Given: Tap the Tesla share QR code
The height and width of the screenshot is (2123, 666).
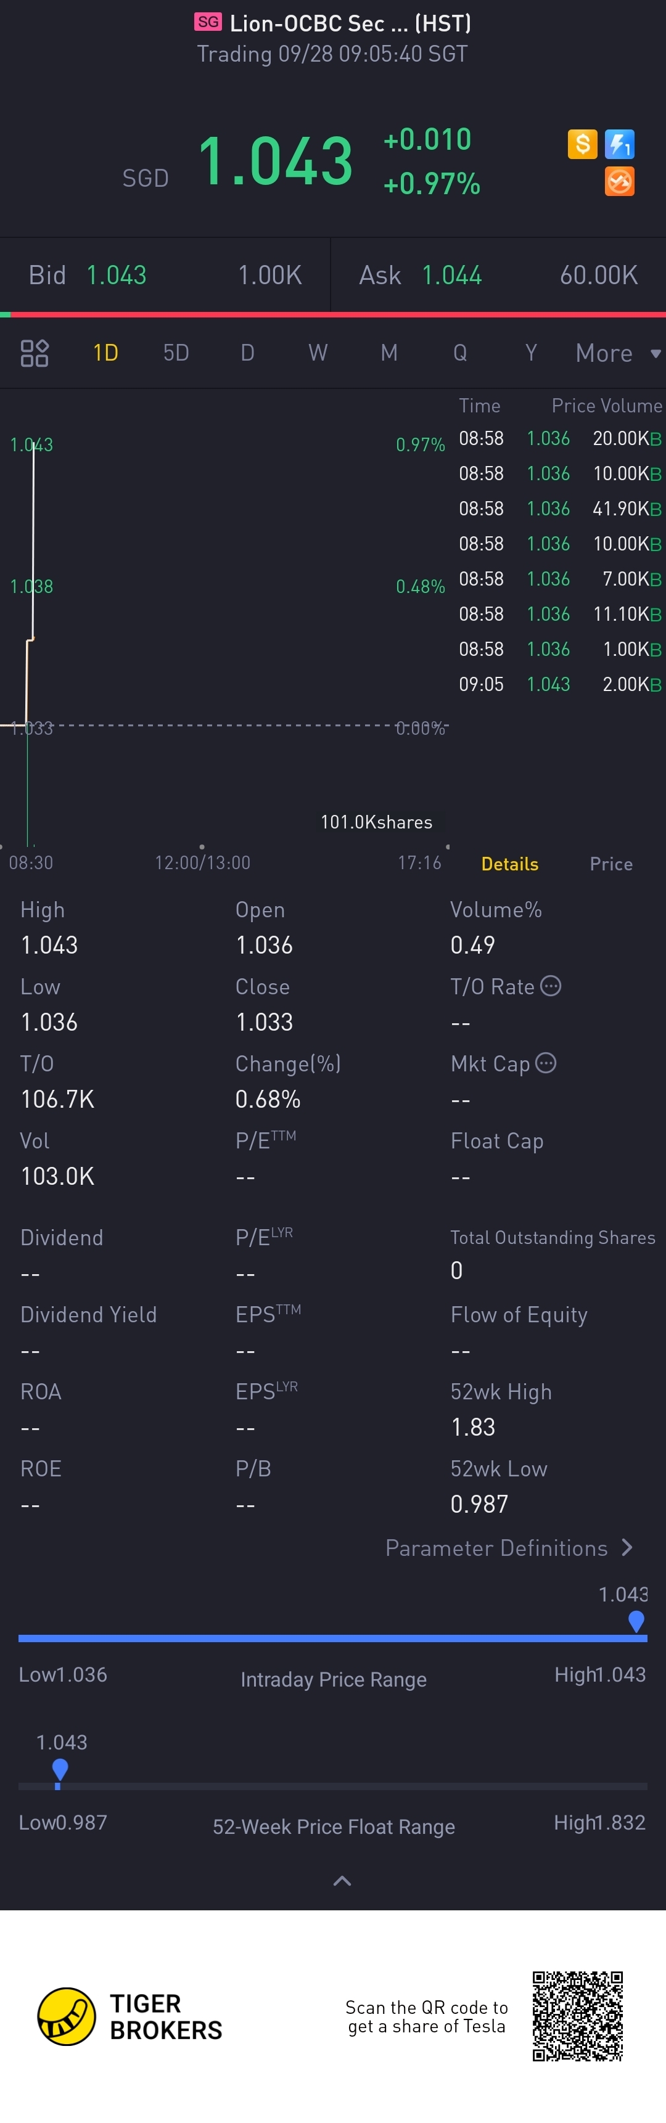Looking at the screenshot, I should [577, 2016].
